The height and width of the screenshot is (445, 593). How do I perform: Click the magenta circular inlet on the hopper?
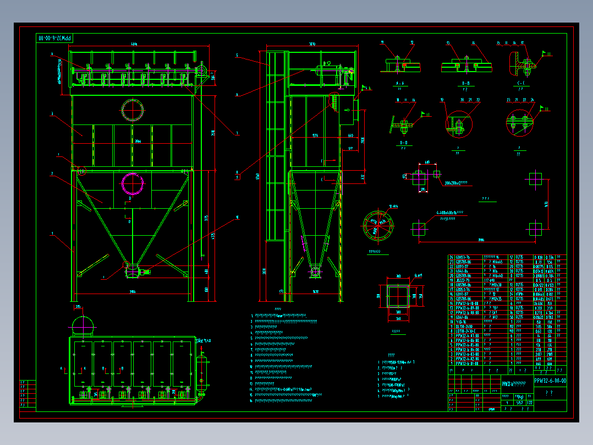coord(133,184)
